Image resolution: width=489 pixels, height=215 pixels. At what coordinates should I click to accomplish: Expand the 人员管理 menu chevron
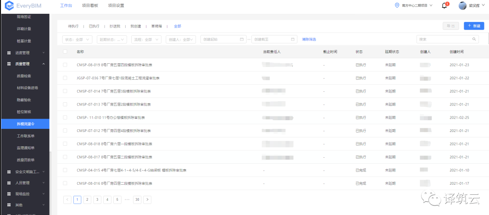pyautogui.click(x=43, y=183)
